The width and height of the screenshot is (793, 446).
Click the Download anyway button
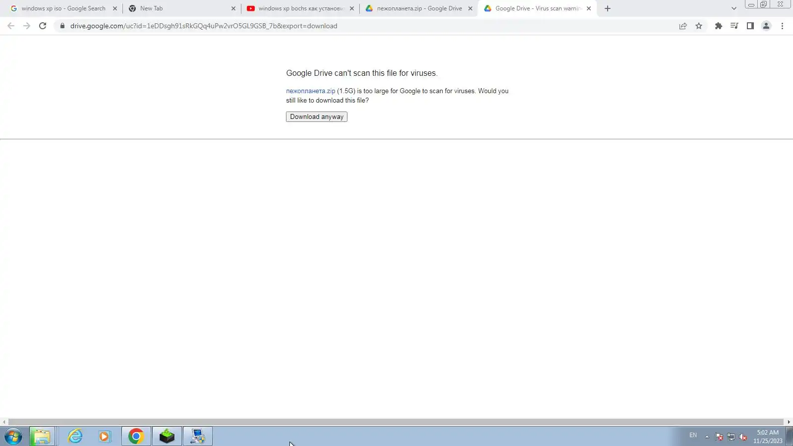point(317,117)
